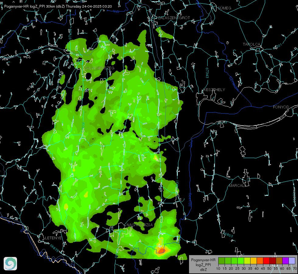Click the Poganyvar-HR legend label
The width and height of the screenshot is (298, 274).
(203, 260)
